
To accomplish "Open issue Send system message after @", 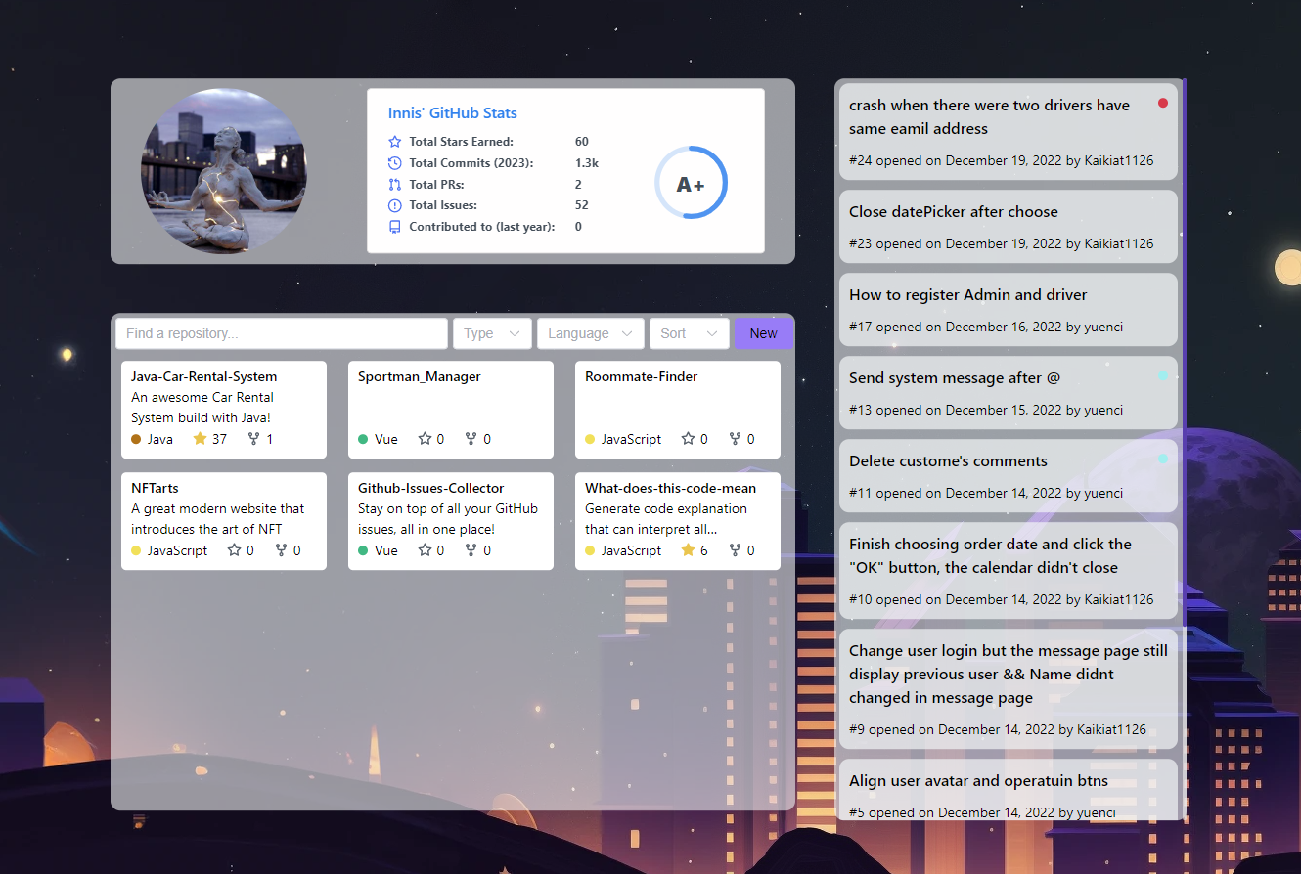I will (x=1009, y=393).
